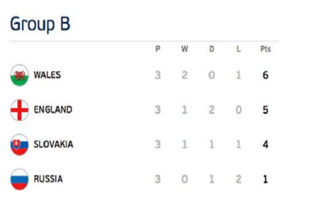This screenshot has width=317, height=211.
Task: Select England draws value 2
Action: [212, 110]
